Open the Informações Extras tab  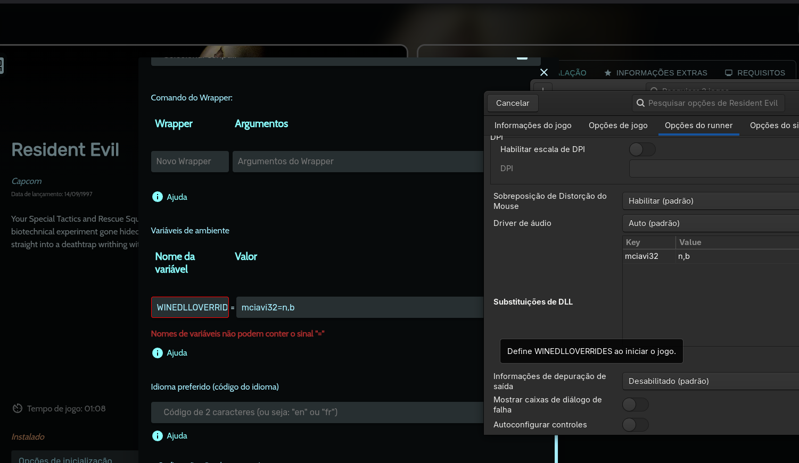(656, 73)
